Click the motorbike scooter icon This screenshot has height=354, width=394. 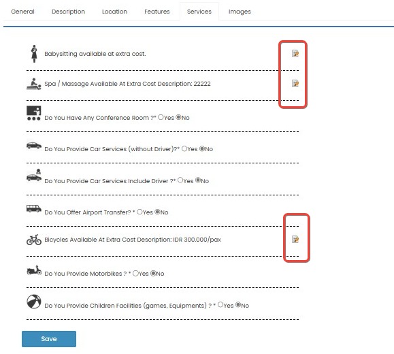[34, 270]
